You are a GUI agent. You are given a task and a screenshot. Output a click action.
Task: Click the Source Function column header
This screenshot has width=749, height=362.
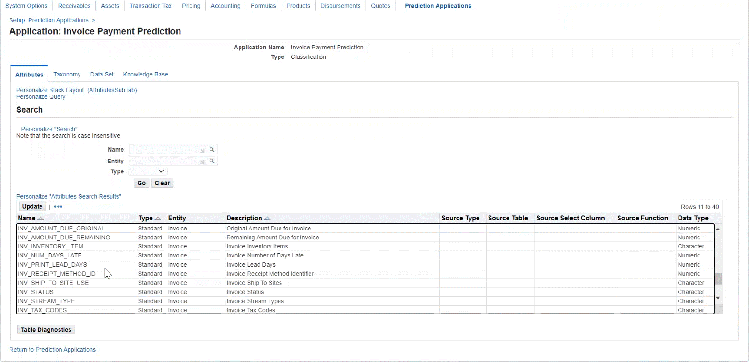pyautogui.click(x=643, y=219)
